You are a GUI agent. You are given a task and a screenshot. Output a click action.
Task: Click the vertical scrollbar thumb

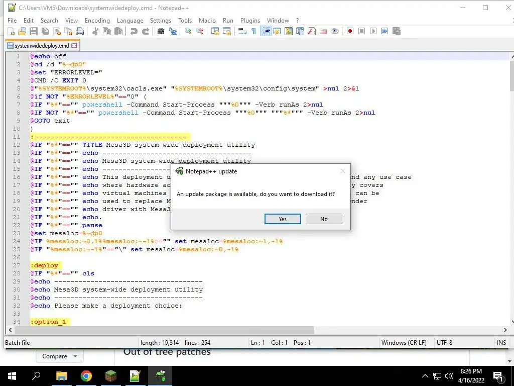click(511, 75)
